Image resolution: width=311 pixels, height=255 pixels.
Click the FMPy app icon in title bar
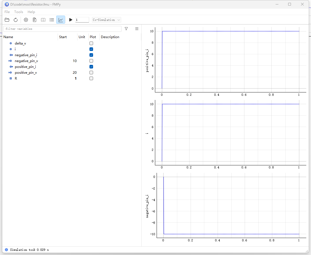point(7,4)
